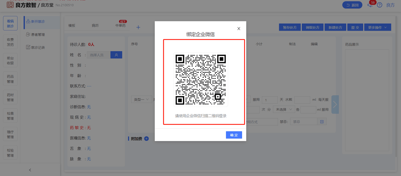Click 无 link next to 诊断信息
The width and height of the screenshot is (401, 176).
tap(89, 107)
